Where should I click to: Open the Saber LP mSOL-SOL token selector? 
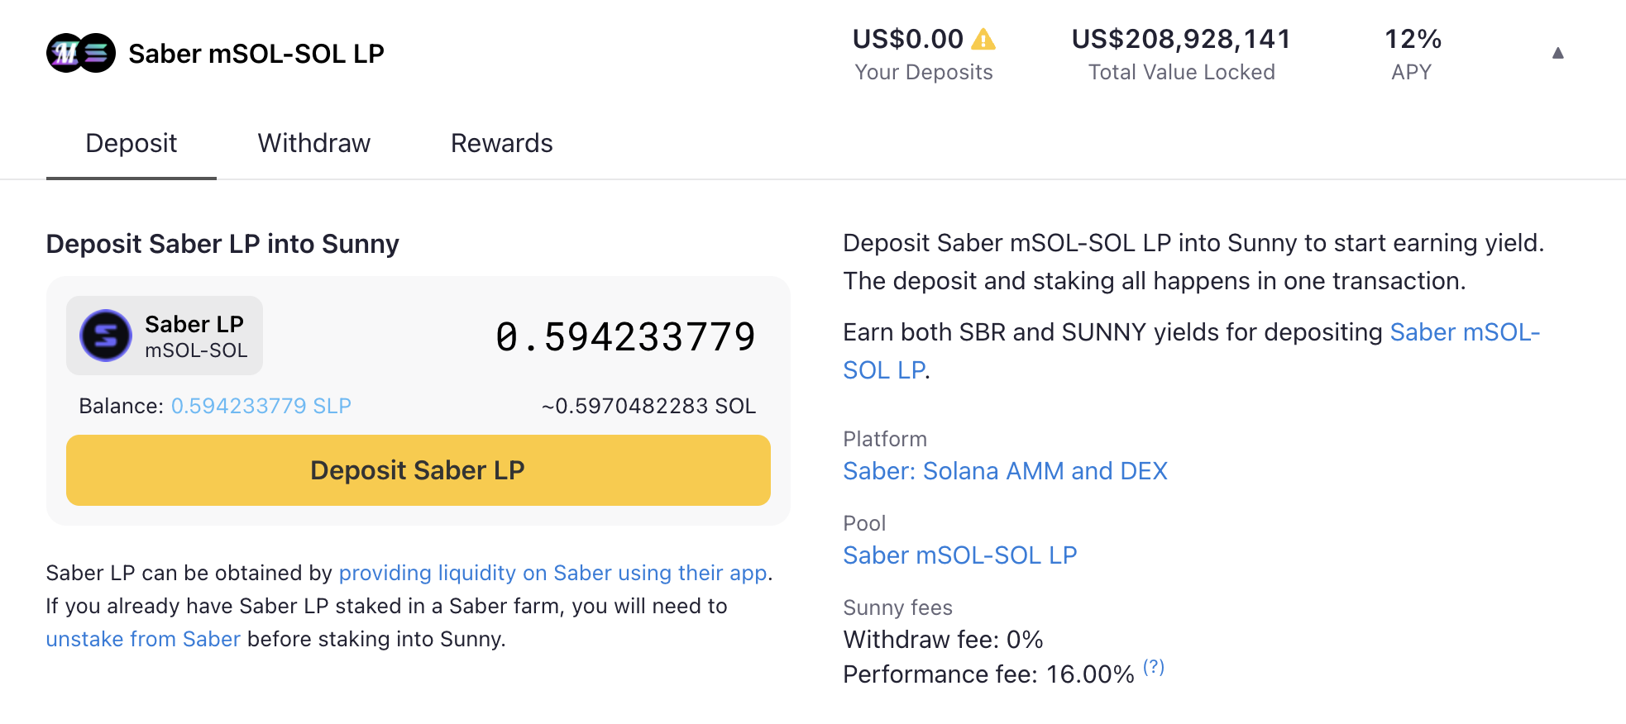point(165,336)
